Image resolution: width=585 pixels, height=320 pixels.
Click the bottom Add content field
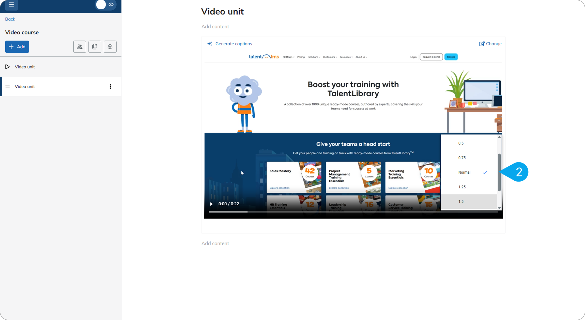pyautogui.click(x=215, y=243)
